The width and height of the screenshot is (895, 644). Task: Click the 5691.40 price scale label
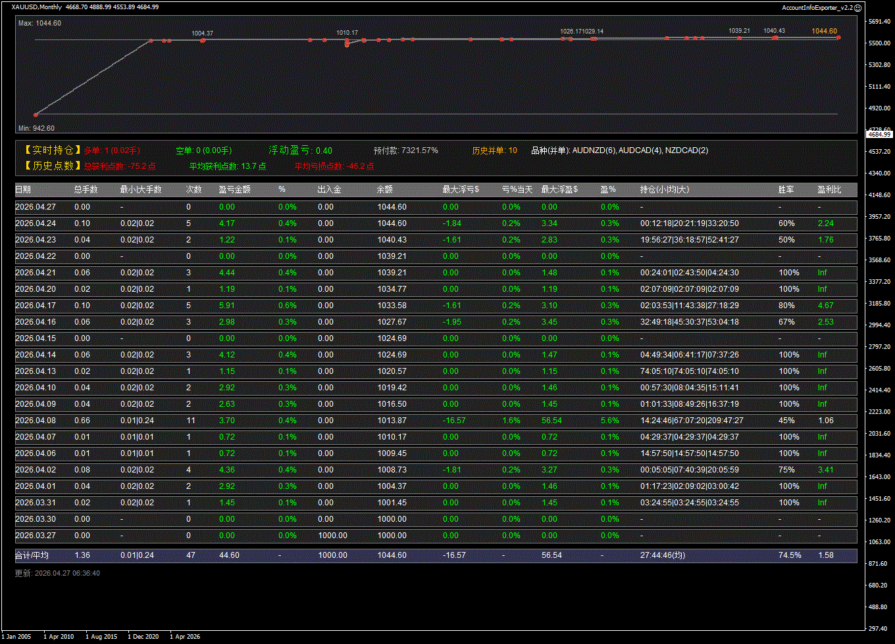pyautogui.click(x=879, y=22)
